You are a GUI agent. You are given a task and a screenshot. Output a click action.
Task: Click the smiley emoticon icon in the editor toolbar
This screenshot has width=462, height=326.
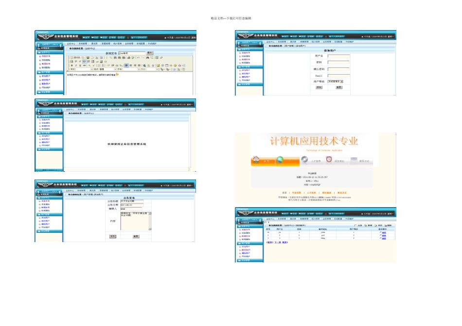tap(175, 65)
